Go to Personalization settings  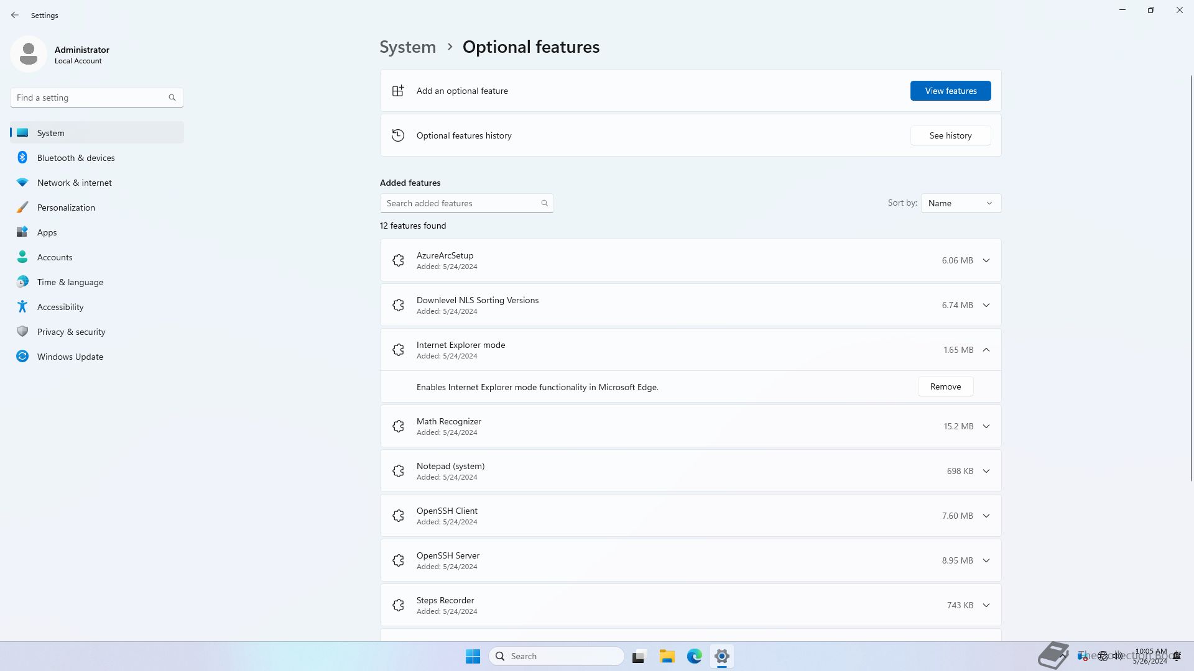(x=66, y=208)
